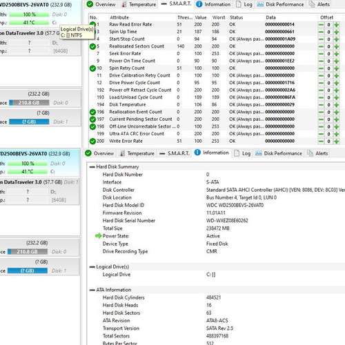345x345 pixels.
Task: Click minus icon on Current Pending Sector Count row
Action: 321,119
